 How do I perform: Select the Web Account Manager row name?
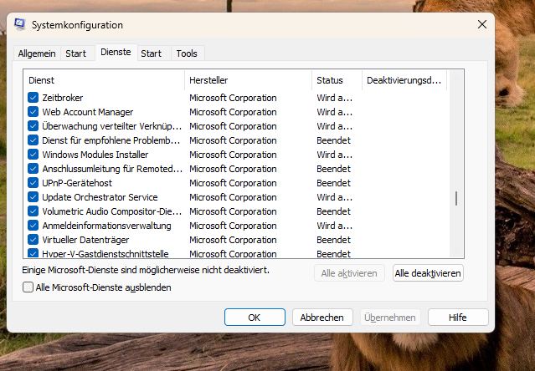point(87,112)
